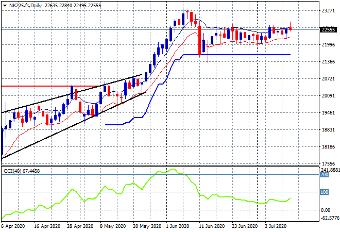
Task: Click the 6 Apr 2020 date label
Action: coord(14,226)
